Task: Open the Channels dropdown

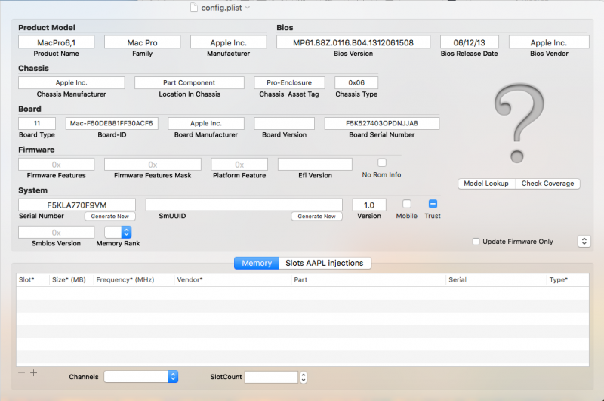Action: [x=141, y=376]
